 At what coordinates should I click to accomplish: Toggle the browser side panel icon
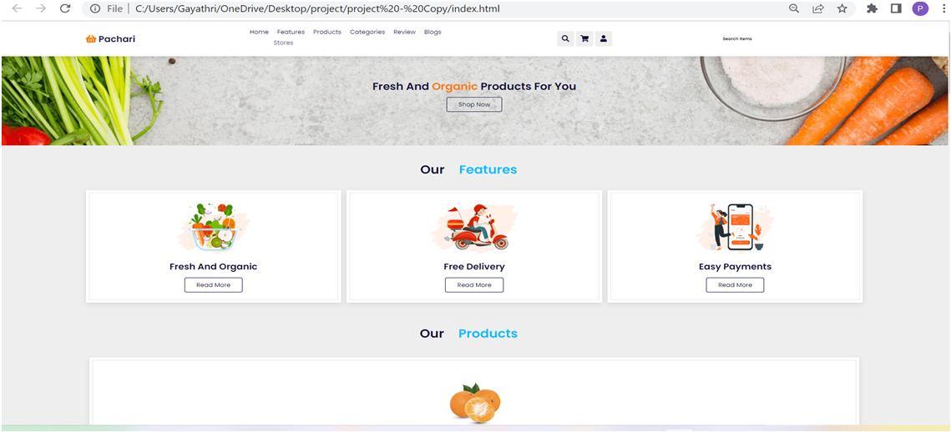point(897,8)
